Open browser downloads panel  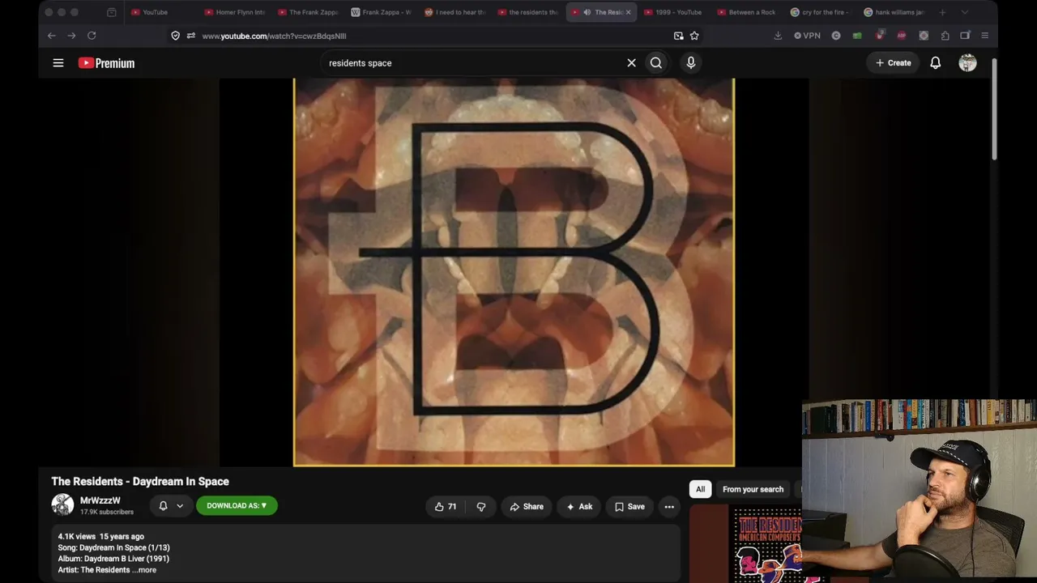[778, 36]
